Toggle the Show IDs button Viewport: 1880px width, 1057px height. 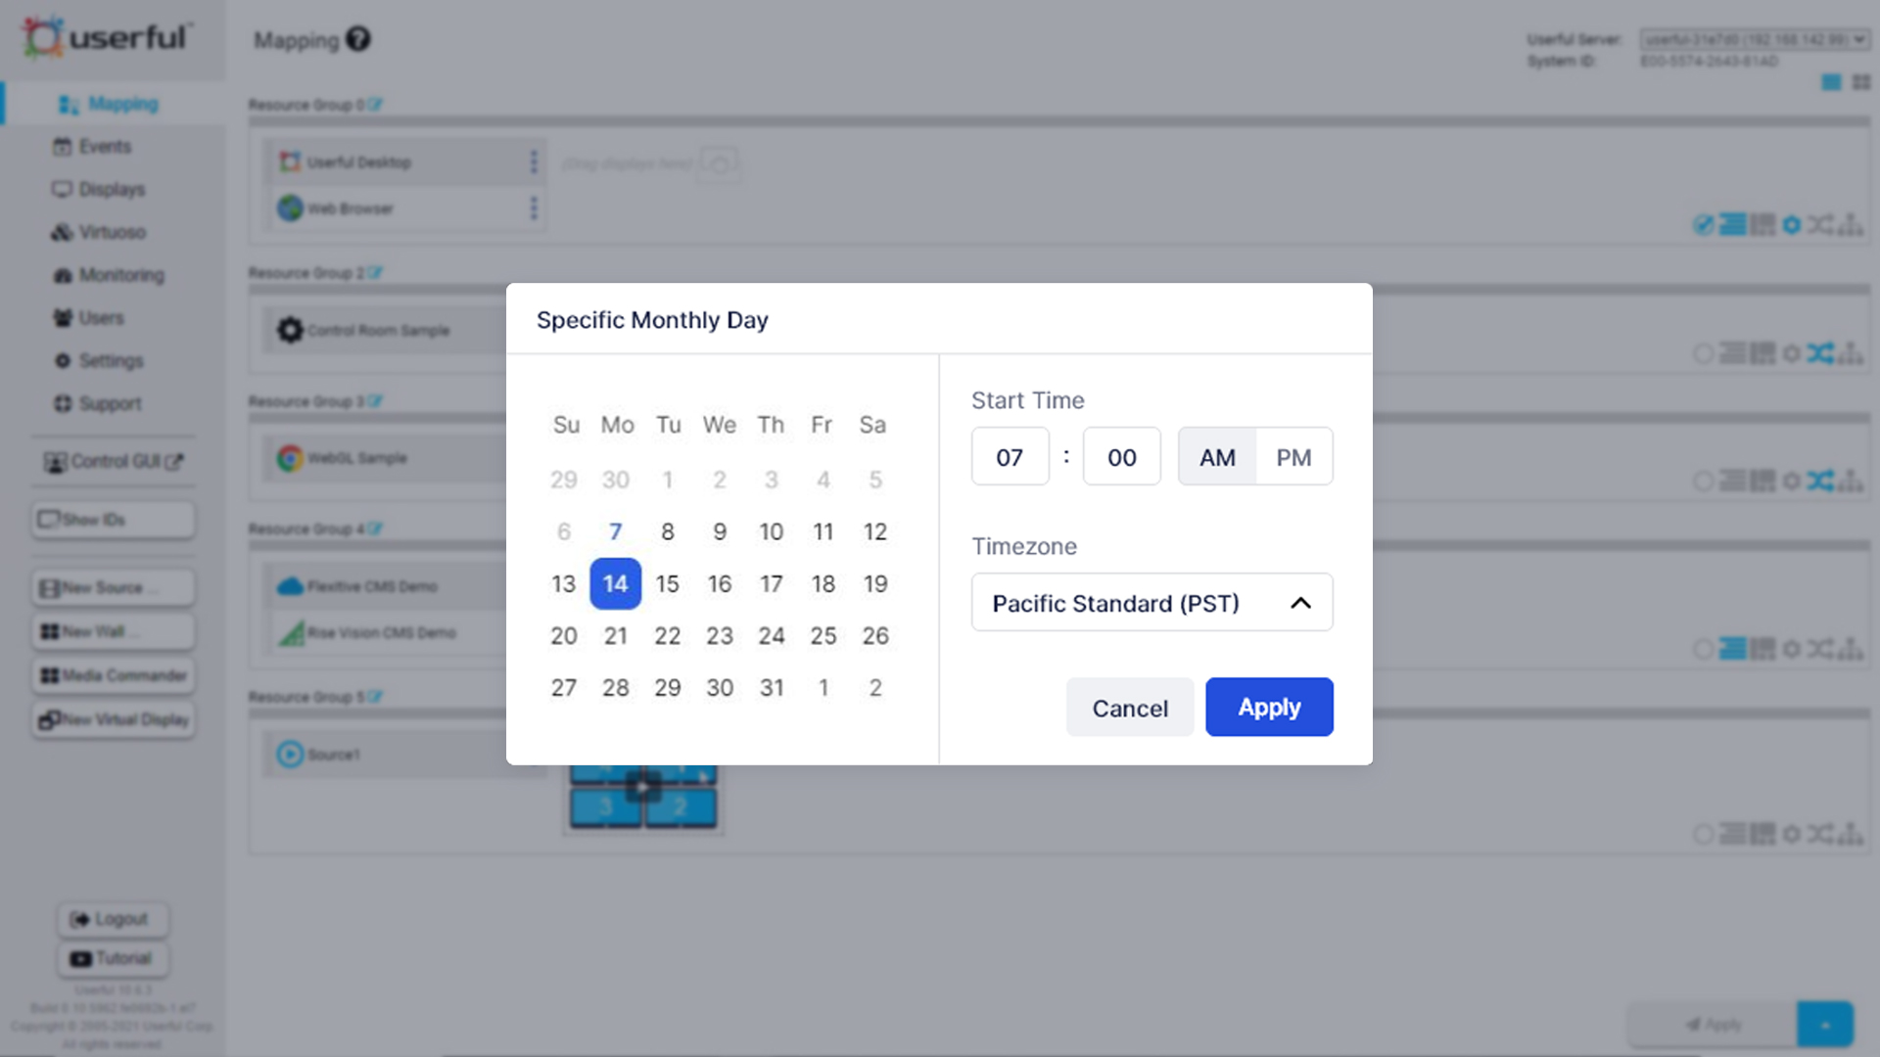pos(113,518)
